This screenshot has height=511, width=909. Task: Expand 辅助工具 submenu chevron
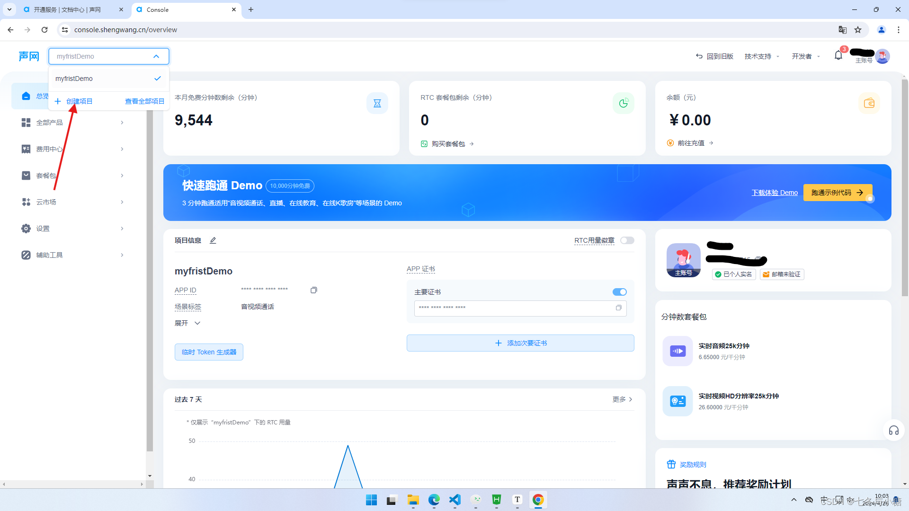122,255
